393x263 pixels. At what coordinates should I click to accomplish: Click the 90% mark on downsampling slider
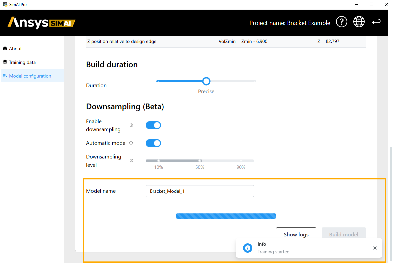[241, 161]
